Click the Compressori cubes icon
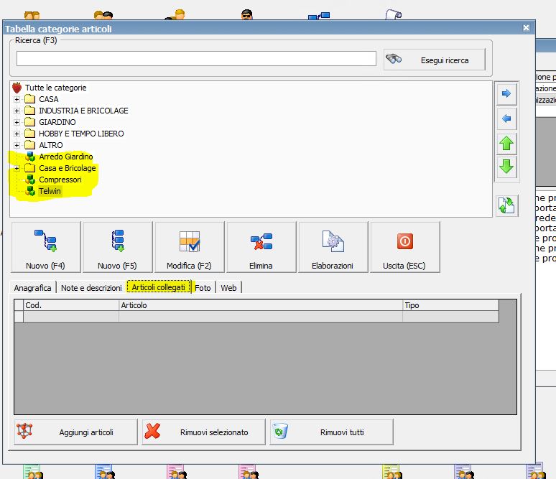Viewport: 556px width, 479px height. (x=30, y=180)
